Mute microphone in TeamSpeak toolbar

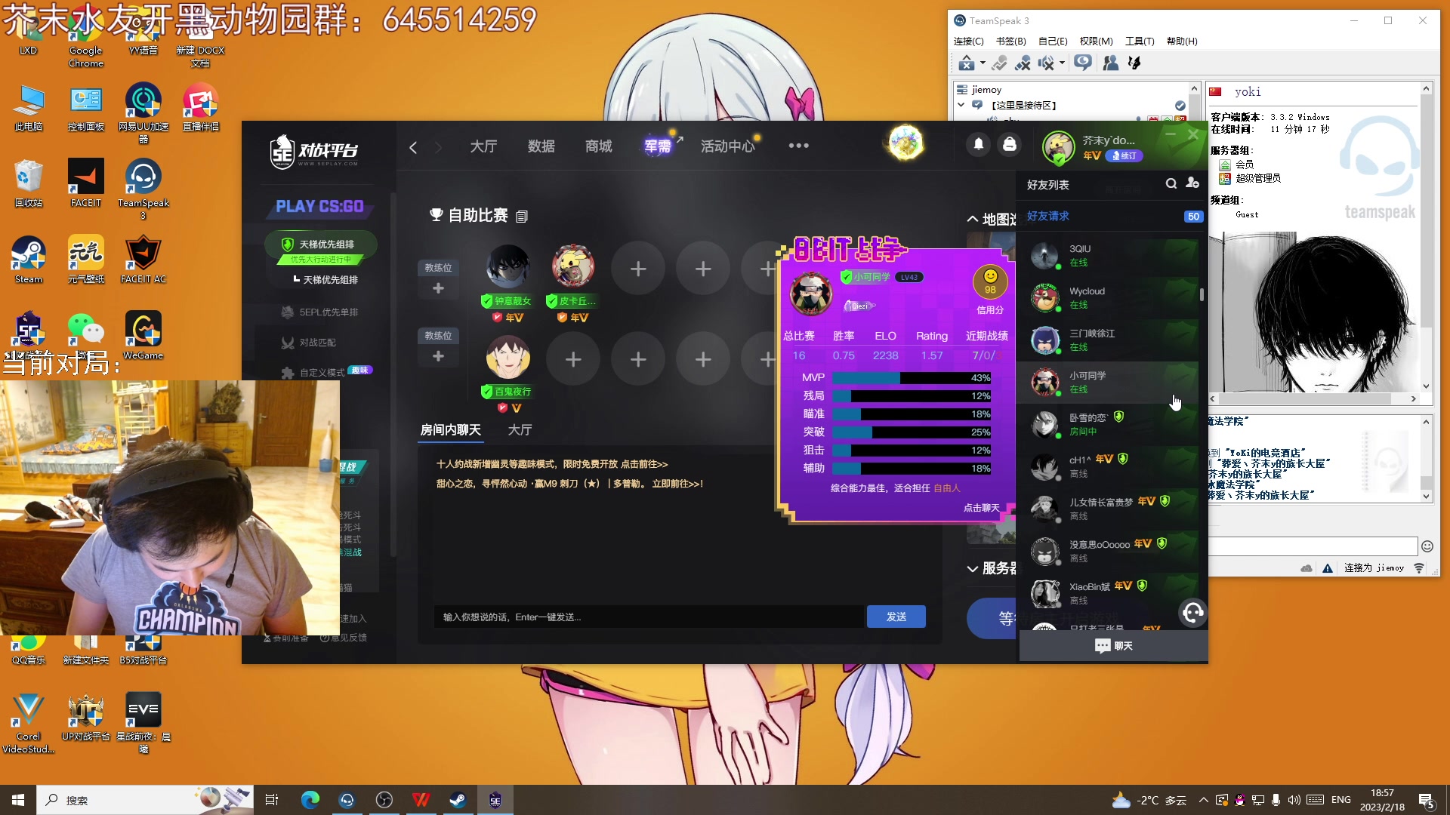[x=1023, y=63]
